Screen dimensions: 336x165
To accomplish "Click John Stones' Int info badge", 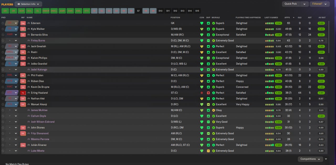I will click(x=23, y=128).
